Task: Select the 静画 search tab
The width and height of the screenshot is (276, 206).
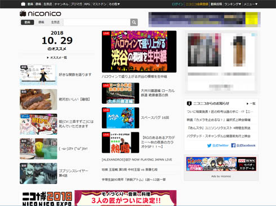Action: (x=41, y=22)
